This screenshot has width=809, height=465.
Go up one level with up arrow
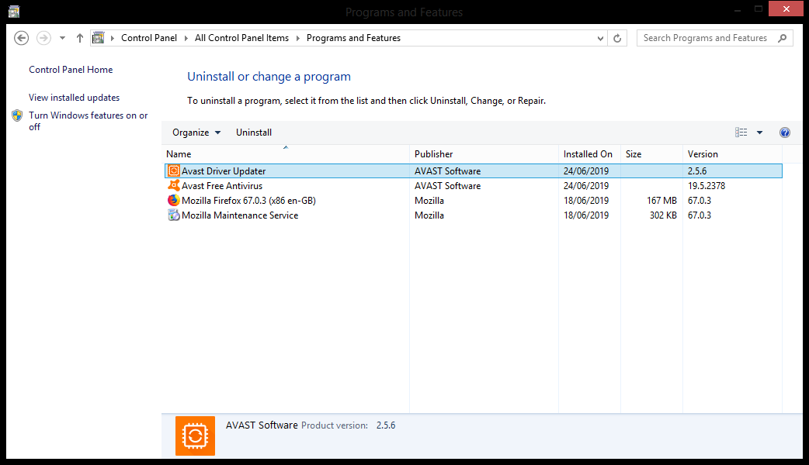pyautogui.click(x=80, y=38)
